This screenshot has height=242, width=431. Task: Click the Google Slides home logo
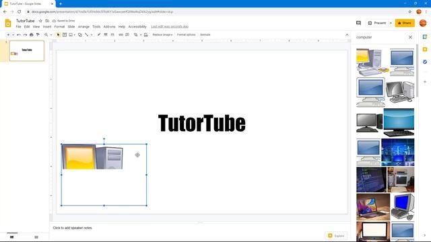[x=8, y=23]
